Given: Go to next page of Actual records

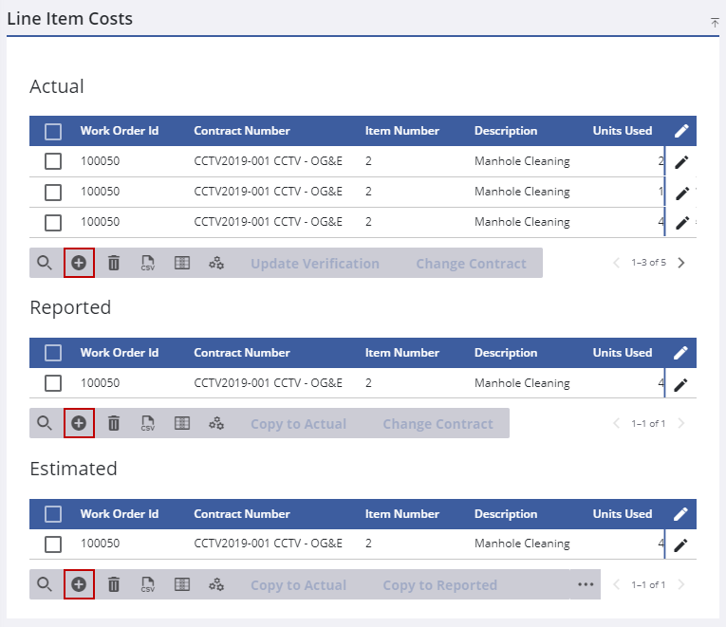Looking at the screenshot, I should 681,263.
